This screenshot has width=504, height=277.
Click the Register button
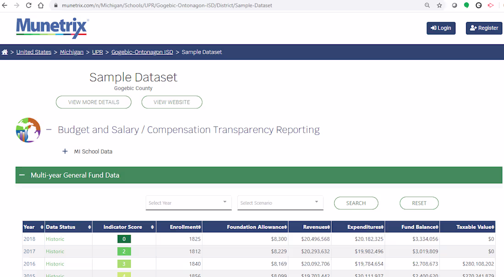coord(484,28)
